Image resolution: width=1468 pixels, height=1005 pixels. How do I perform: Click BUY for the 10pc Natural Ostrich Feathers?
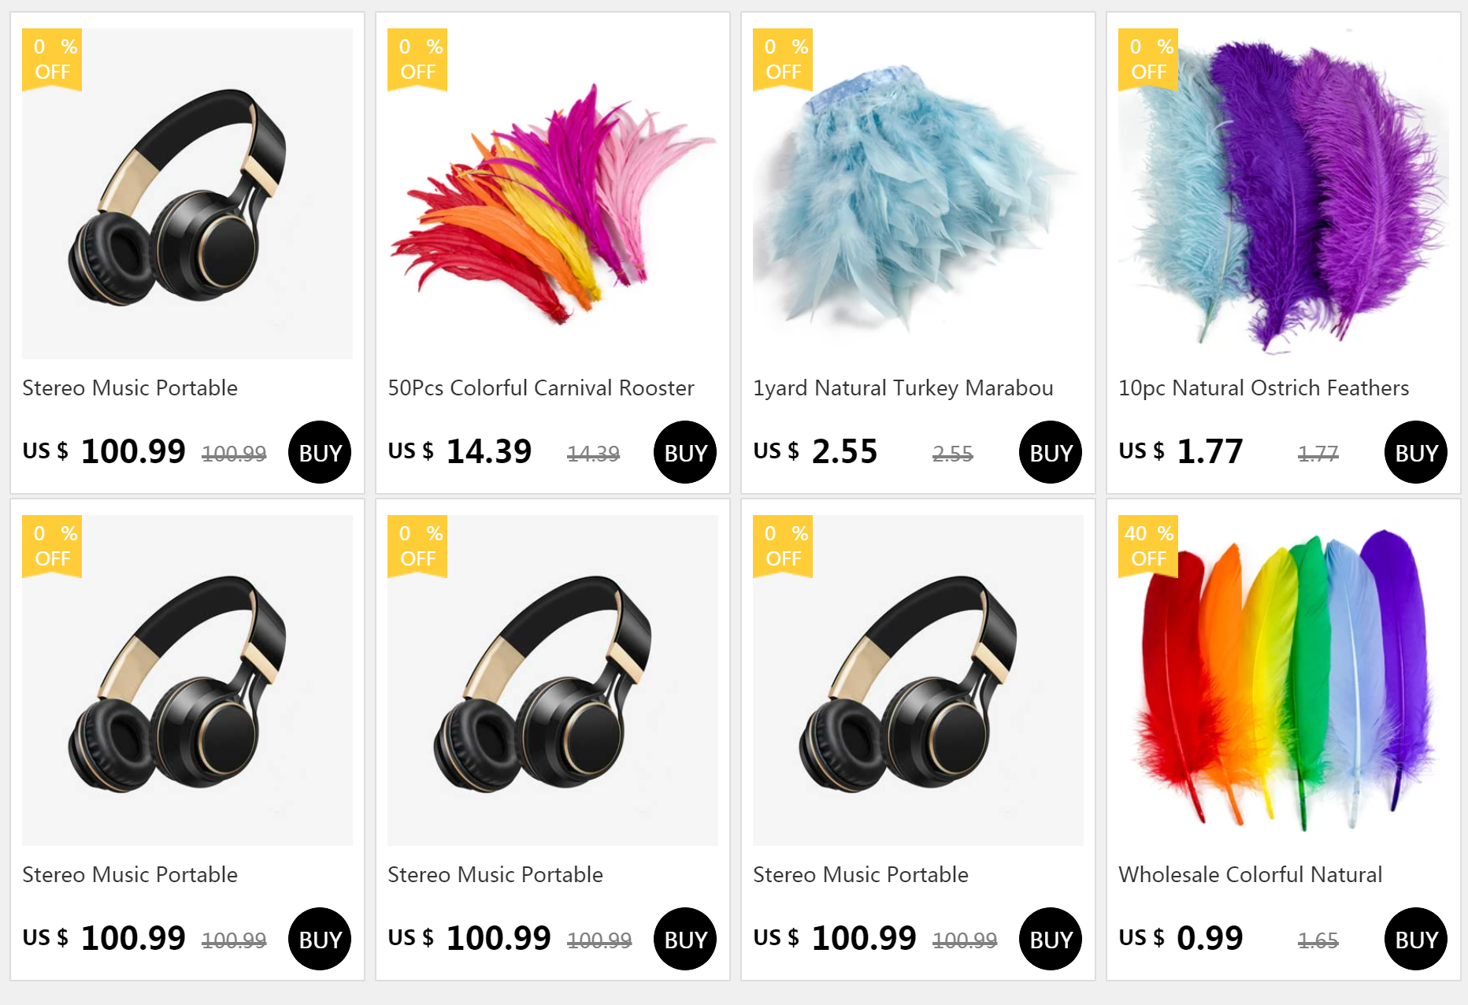1416,452
